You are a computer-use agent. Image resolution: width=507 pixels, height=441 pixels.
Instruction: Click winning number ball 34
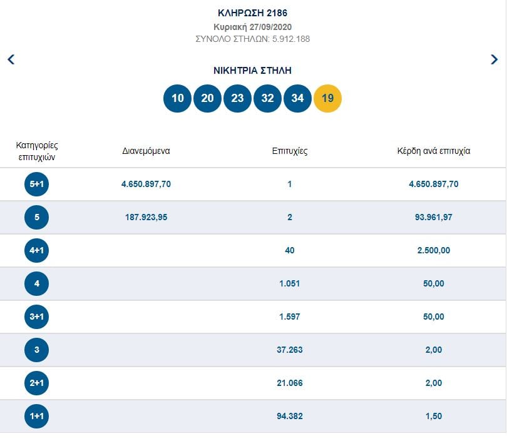click(297, 98)
